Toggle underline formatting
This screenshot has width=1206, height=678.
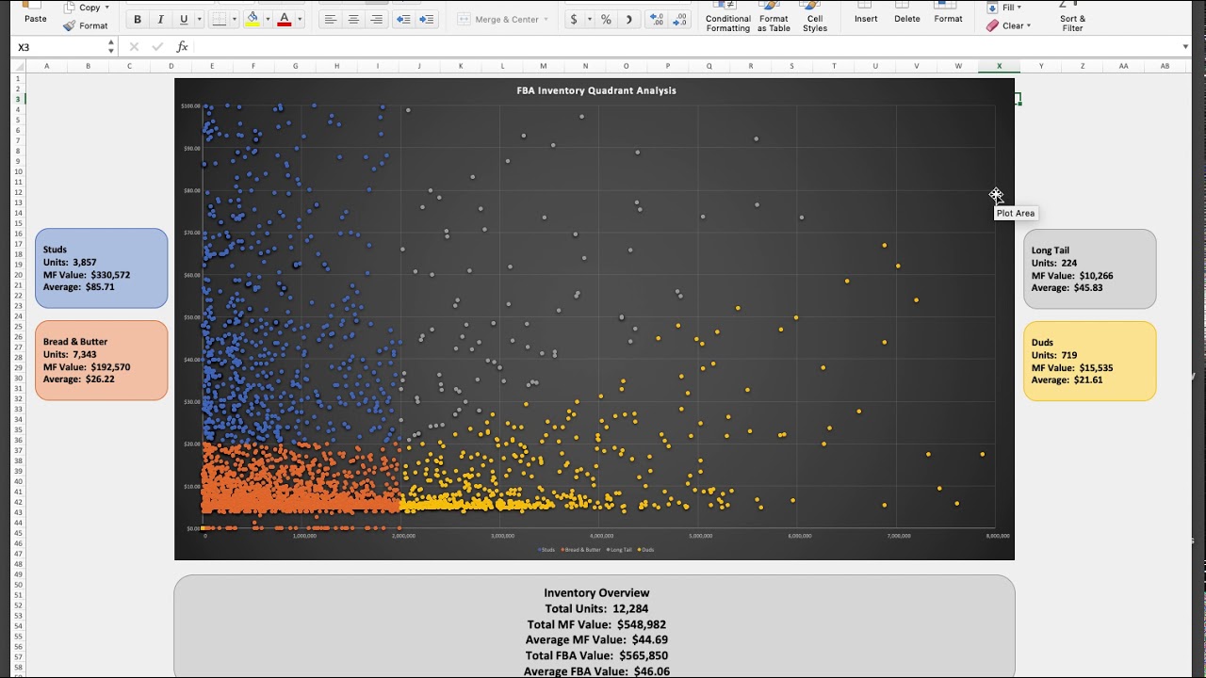coord(183,20)
